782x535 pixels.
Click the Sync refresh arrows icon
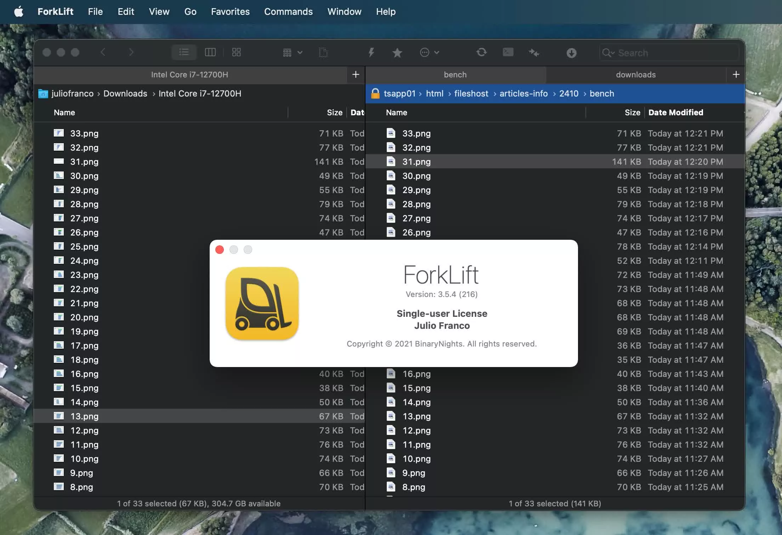[481, 52]
